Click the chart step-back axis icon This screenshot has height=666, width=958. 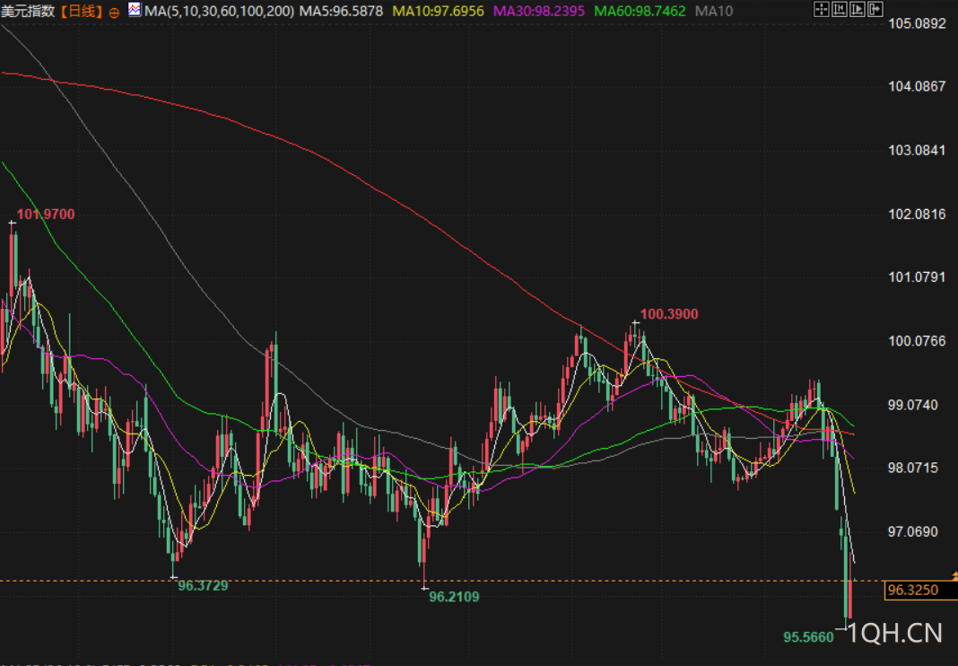click(840, 9)
